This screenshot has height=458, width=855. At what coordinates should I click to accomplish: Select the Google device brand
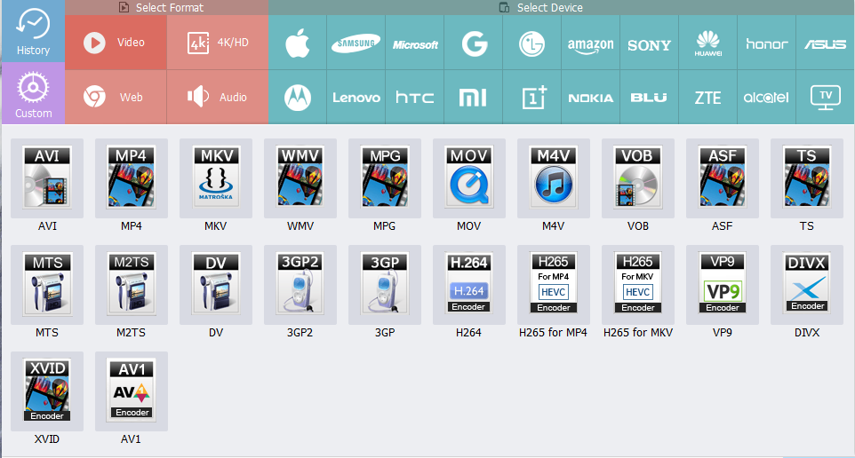click(474, 43)
